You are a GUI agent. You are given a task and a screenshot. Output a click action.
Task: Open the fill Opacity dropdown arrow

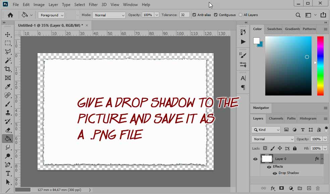(157, 15)
